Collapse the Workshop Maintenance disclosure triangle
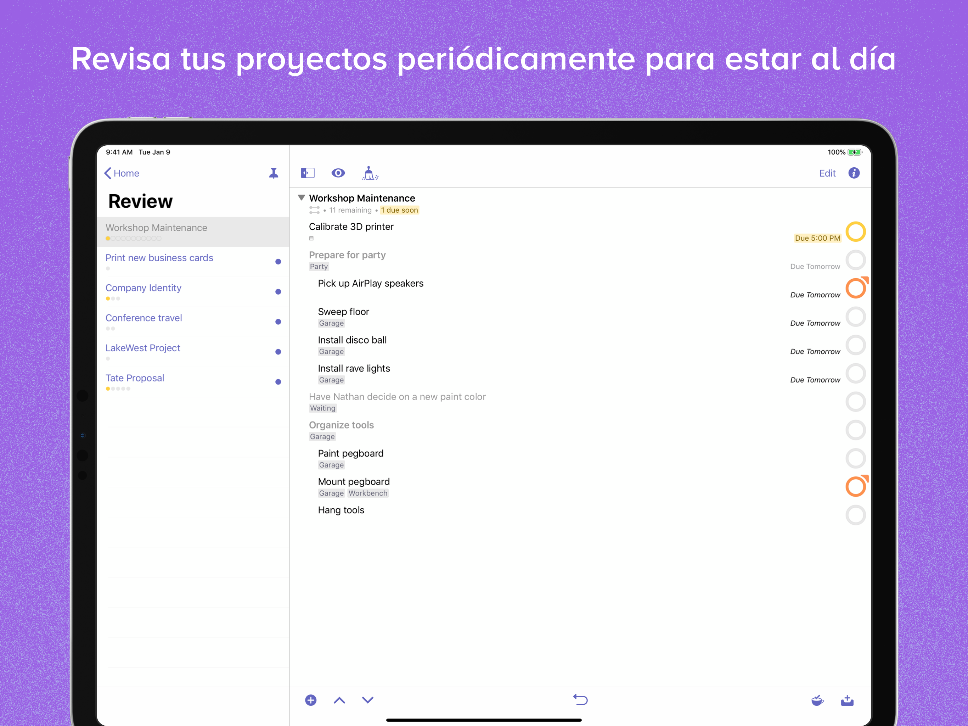Viewport: 968px width, 726px height. 302,197
